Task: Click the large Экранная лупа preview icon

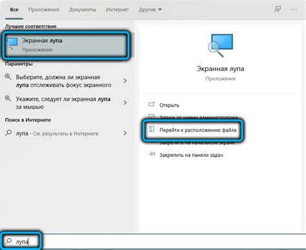Action: (220, 45)
